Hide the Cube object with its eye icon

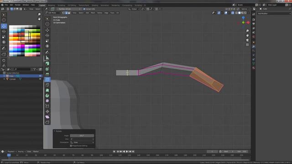click(x=40, y=76)
